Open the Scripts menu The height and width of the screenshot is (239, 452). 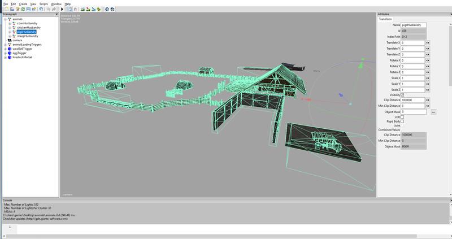click(44, 3)
